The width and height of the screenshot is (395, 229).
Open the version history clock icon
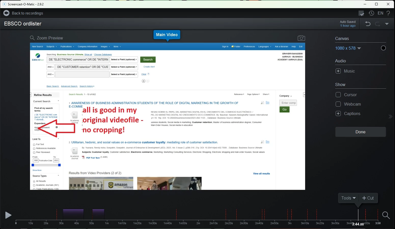pos(371,13)
